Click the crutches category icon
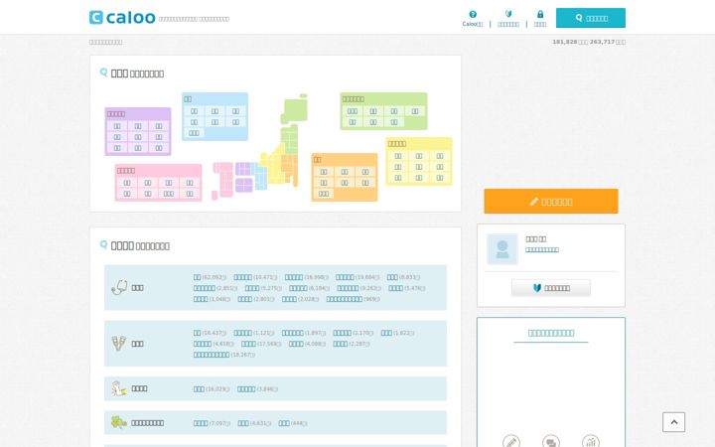Viewport: 715px width, 447px height. click(x=119, y=344)
